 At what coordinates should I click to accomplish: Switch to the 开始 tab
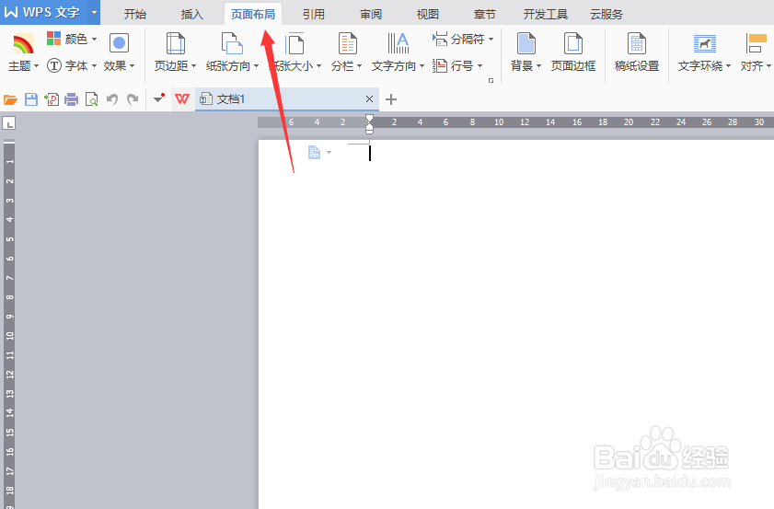pyautogui.click(x=134, y=15)
